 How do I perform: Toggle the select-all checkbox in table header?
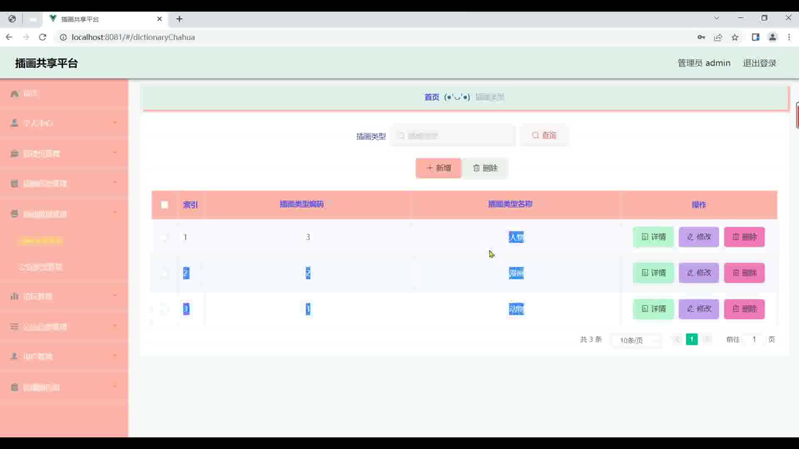coord(164,205)
